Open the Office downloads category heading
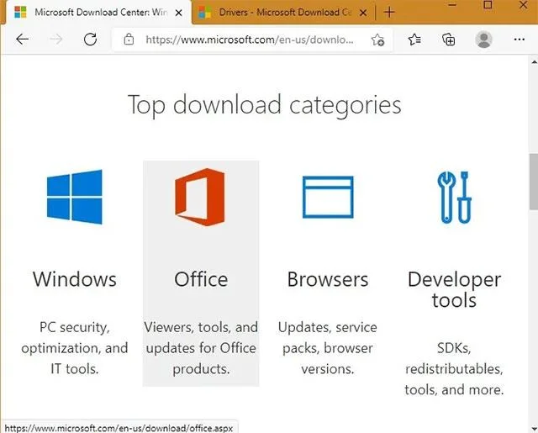The height and width of the screenshot is (433, 538). click(x=201, y=279)
